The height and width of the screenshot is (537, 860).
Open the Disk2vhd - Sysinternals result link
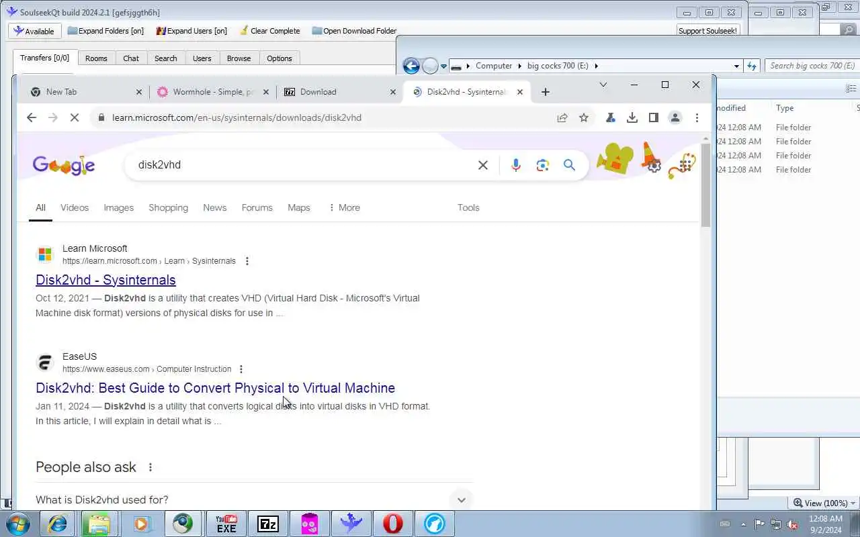click(x=105, y=280)
